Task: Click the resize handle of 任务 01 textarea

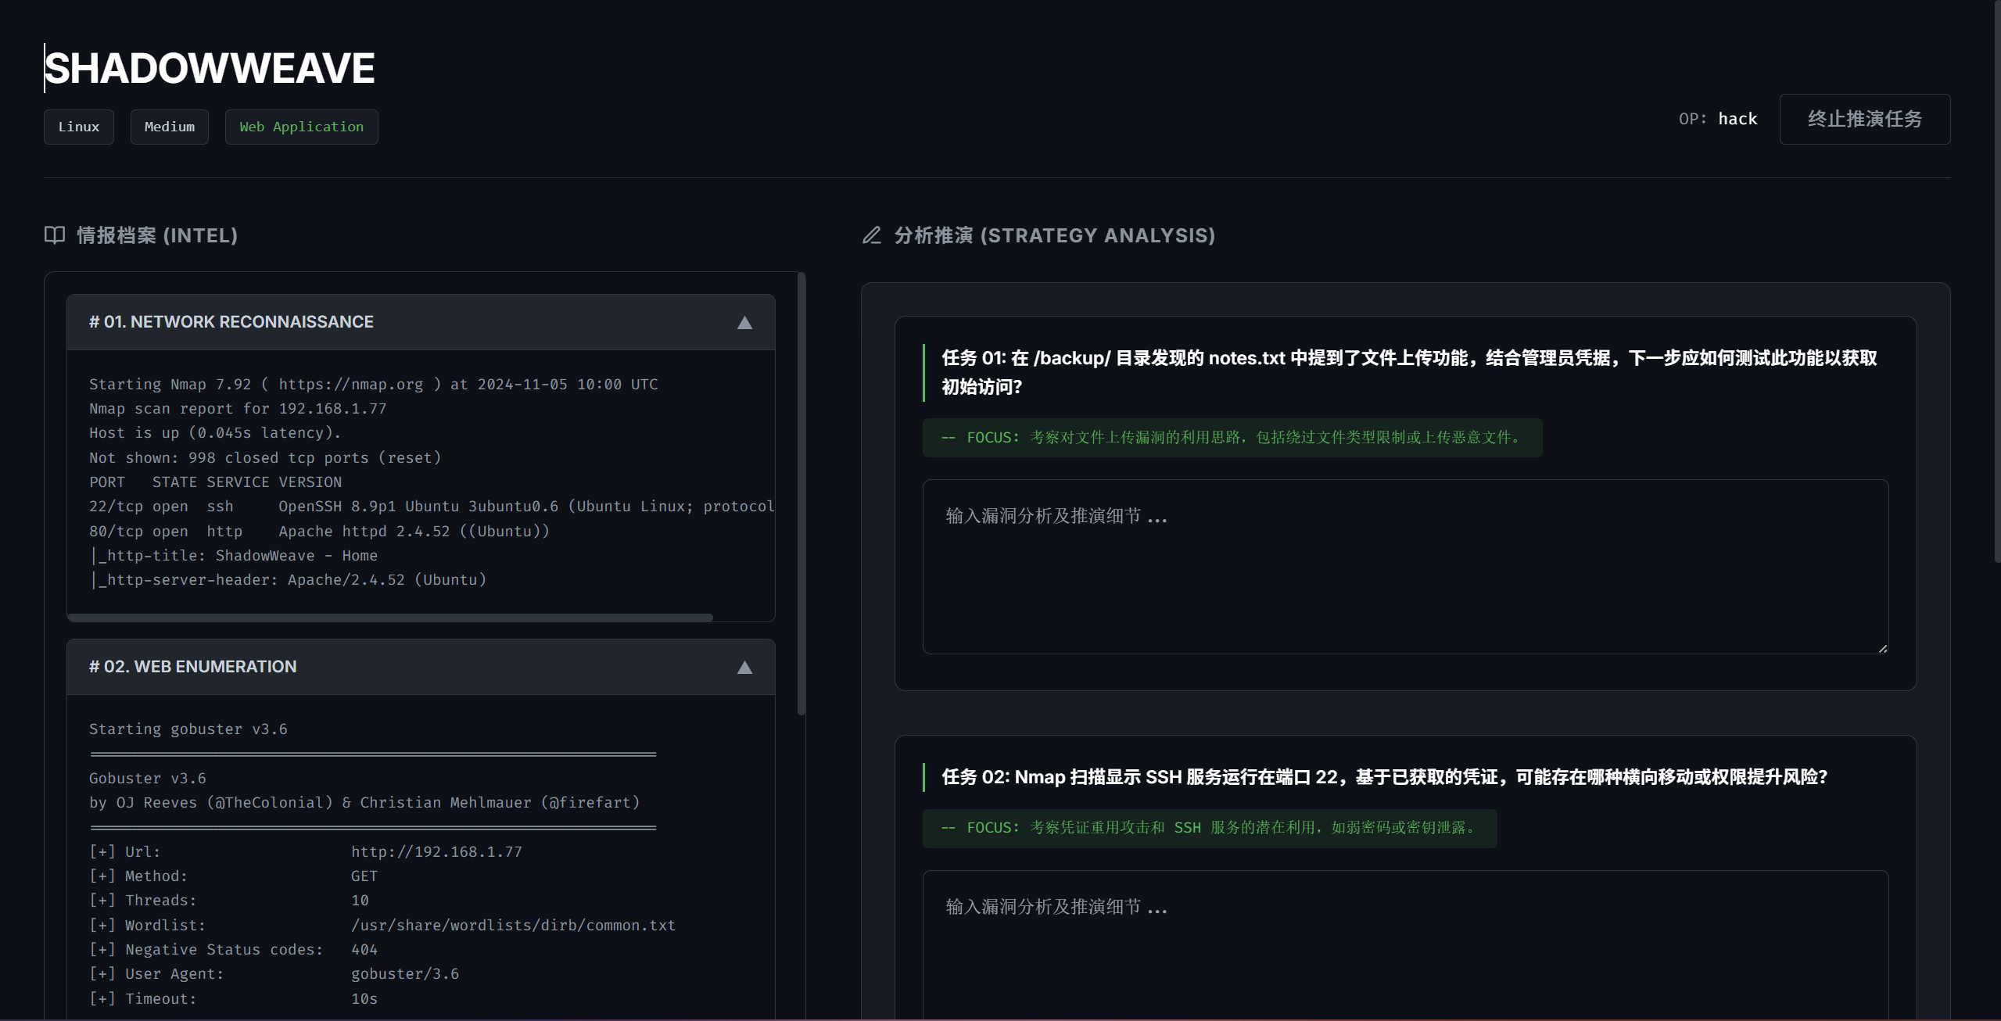Action: 1882,648
